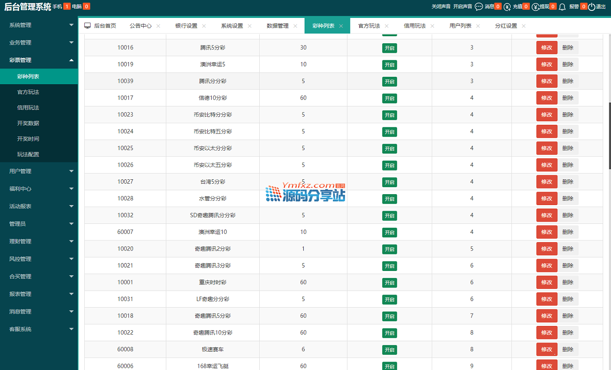This screenshot has height=370, width=611.
Task: Toggle the 开启 status for 腾讯5分彩
Action: (x=389, y=48)
